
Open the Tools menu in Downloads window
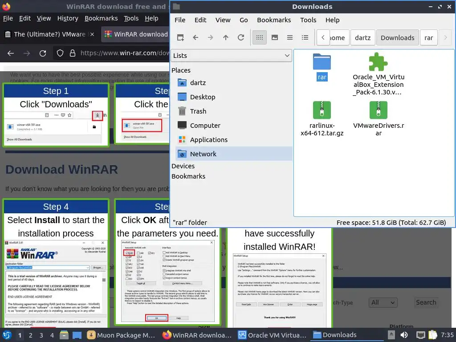(308, 20)
